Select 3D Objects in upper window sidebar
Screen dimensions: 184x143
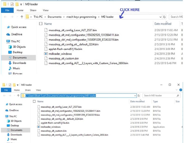(17, 47)
